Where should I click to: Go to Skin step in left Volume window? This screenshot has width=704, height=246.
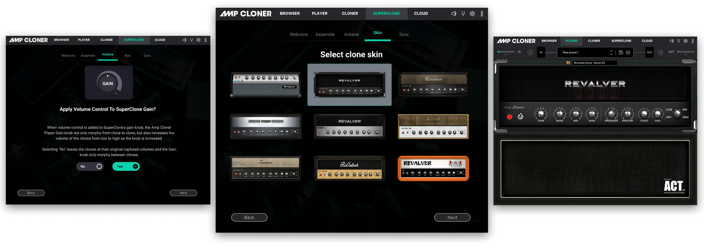pos(127,56)
